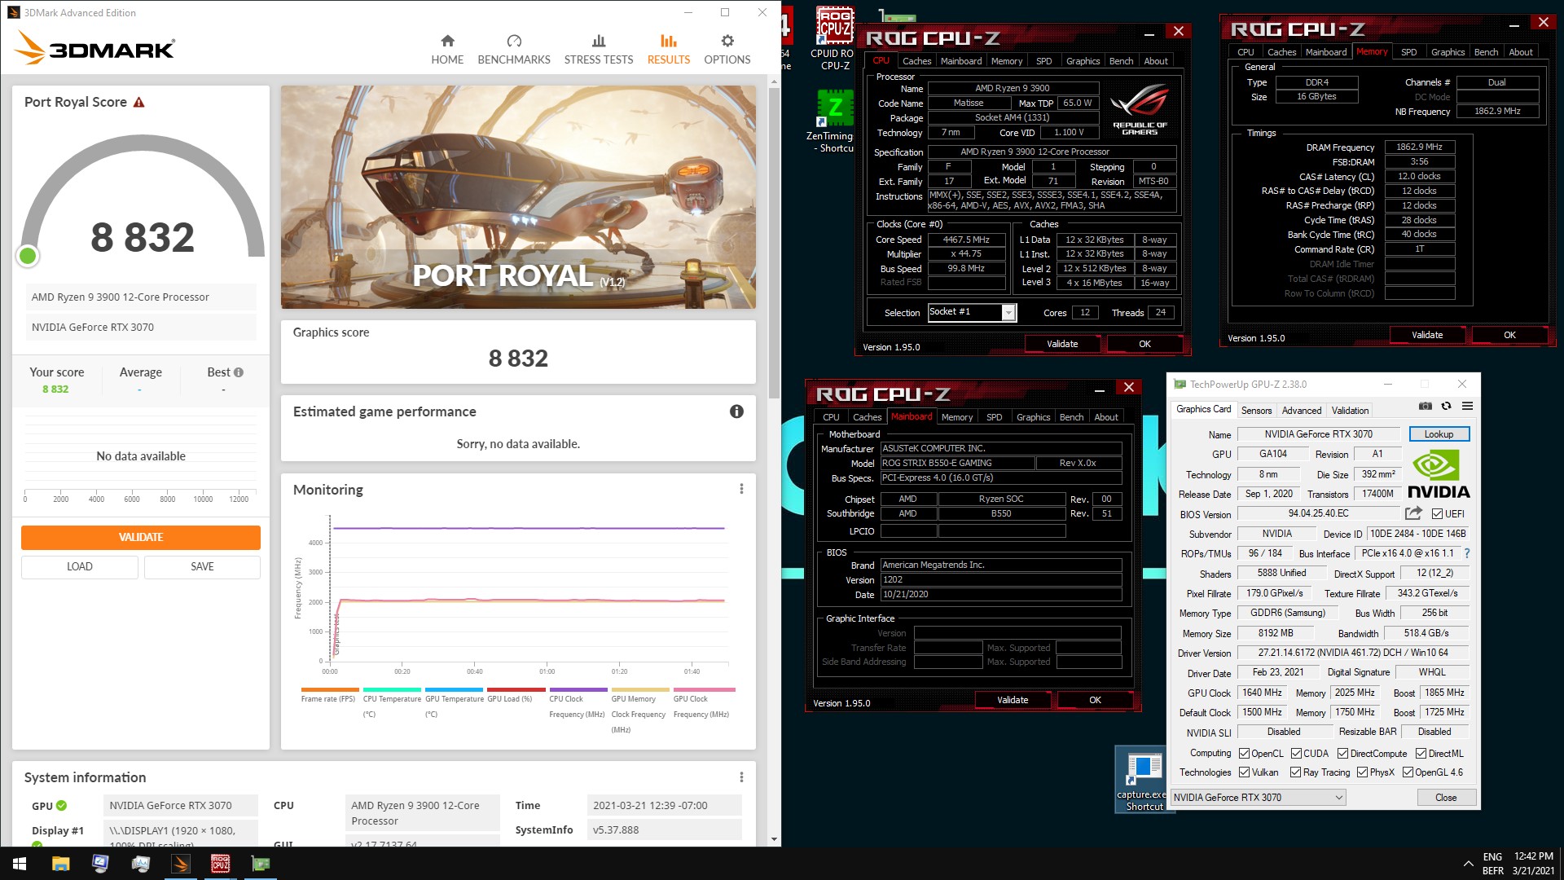Click the green GPU check mark icon

[x=61, y=806]
